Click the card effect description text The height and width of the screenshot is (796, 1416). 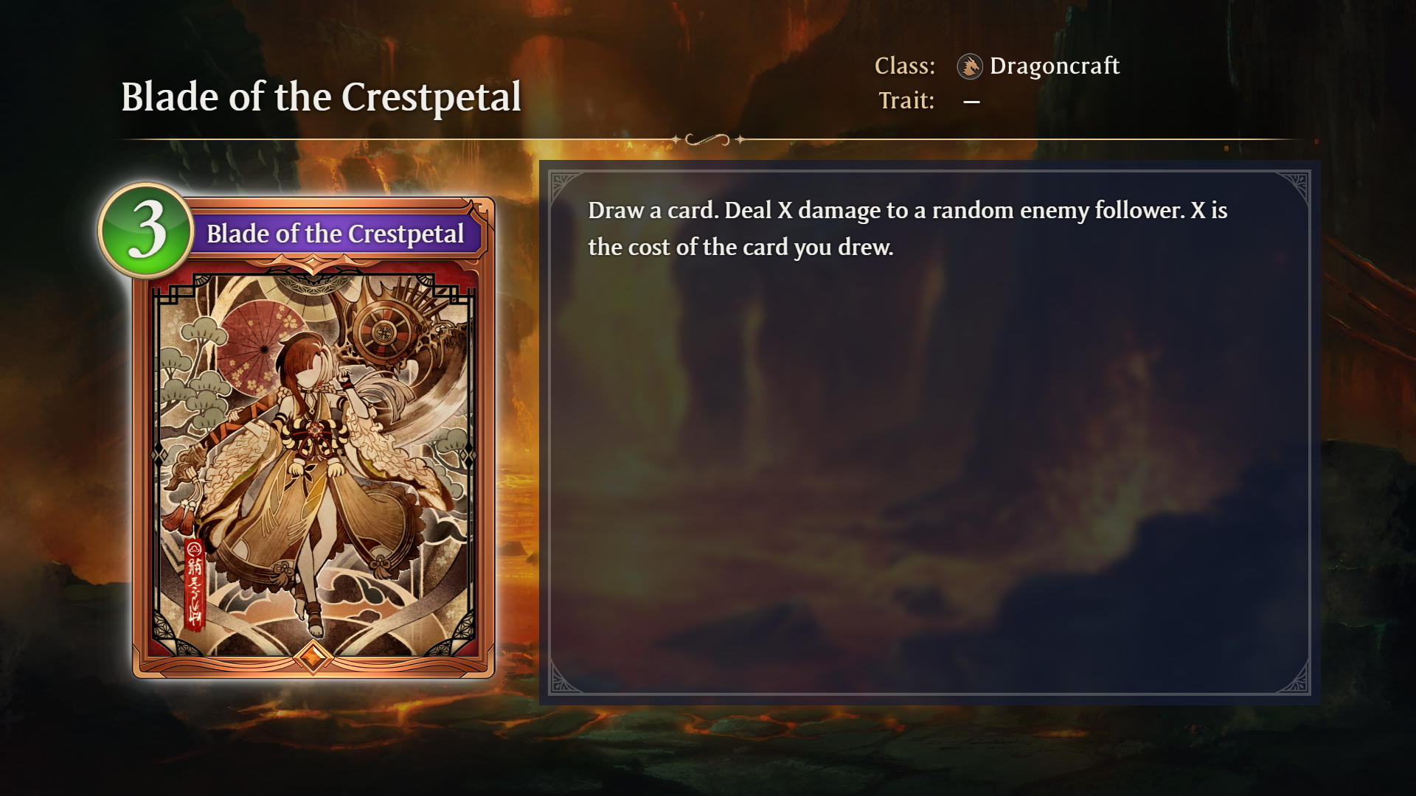[x=908, y=228]
